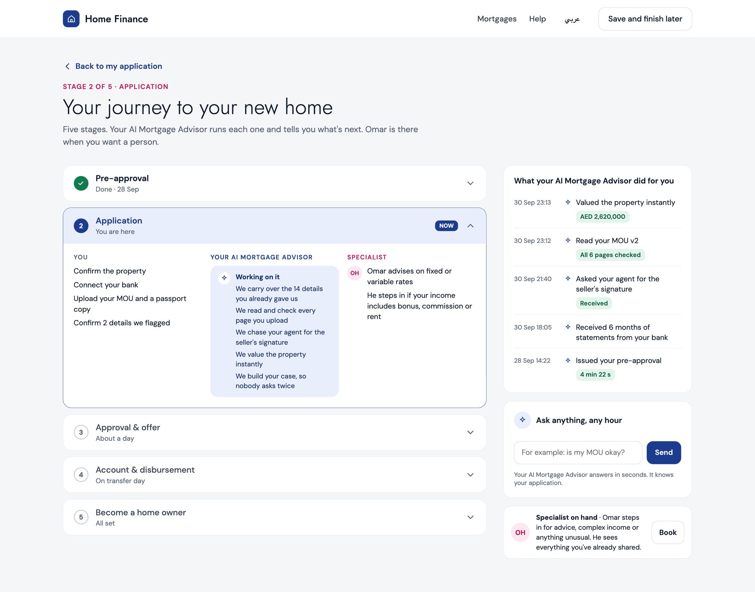Click 'Confirm 2 details we flagged' item
Image resolution: width=755 pixels, height=592 pixels.
click(122, 323)
